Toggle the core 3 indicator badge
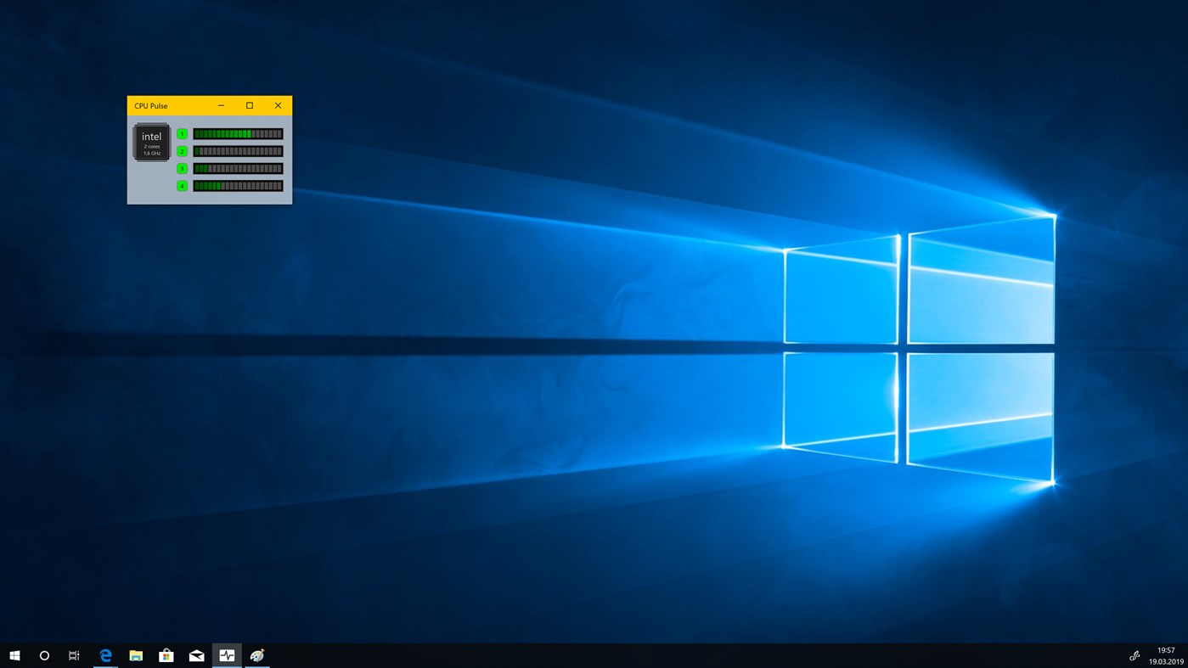The width and height of the screenshot is (1188, 668). coord(181,167)
